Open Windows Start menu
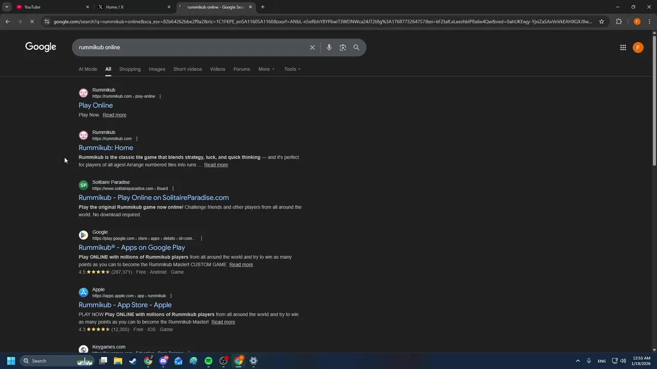This screenshot has height=369, width=657. (x=11, y=361)
